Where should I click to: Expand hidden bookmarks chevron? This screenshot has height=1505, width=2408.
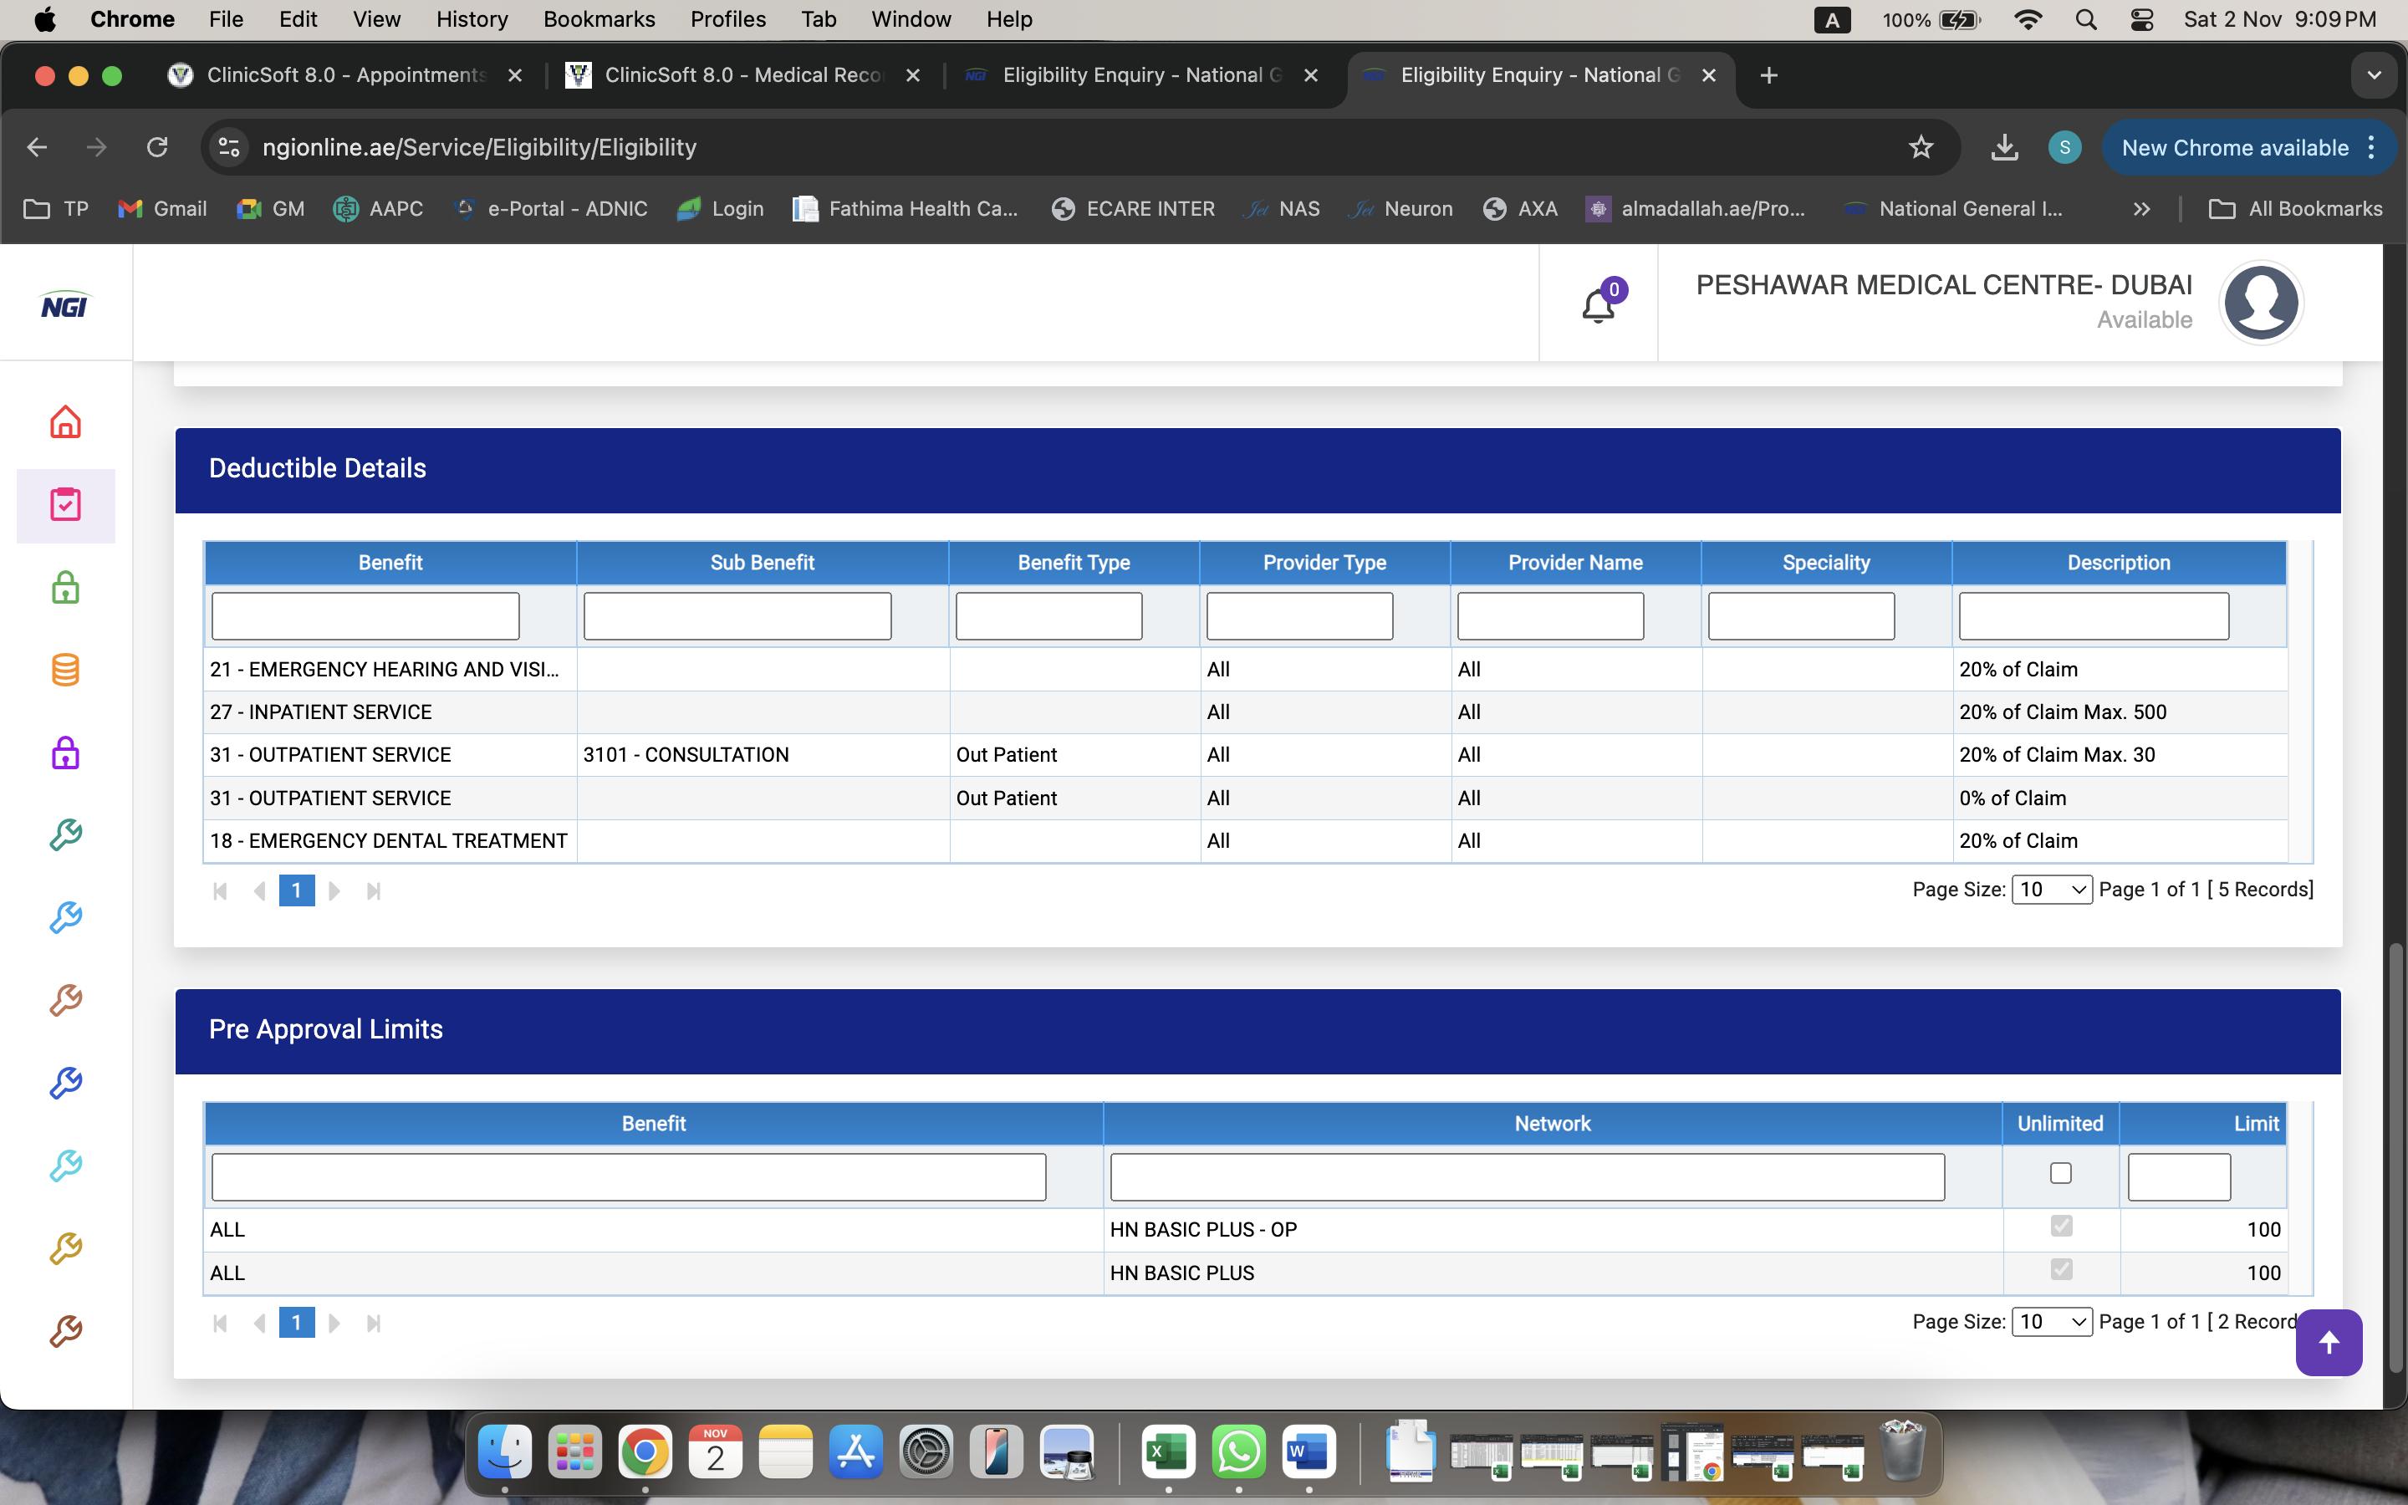tap(2141, 209)
